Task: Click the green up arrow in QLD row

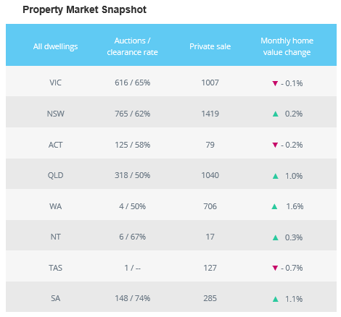Action: tap(275, 176)
